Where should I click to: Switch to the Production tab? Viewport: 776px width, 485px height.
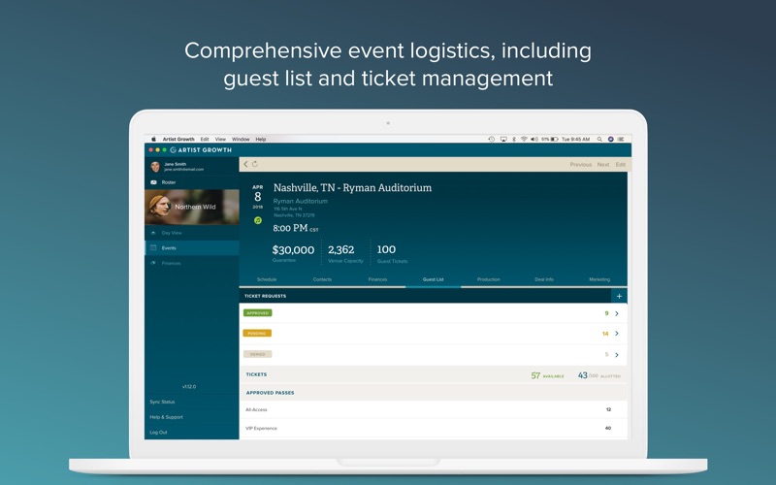tap(489, 279)
